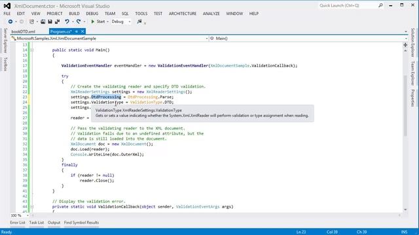Open the FILE menu

(7, 14)
